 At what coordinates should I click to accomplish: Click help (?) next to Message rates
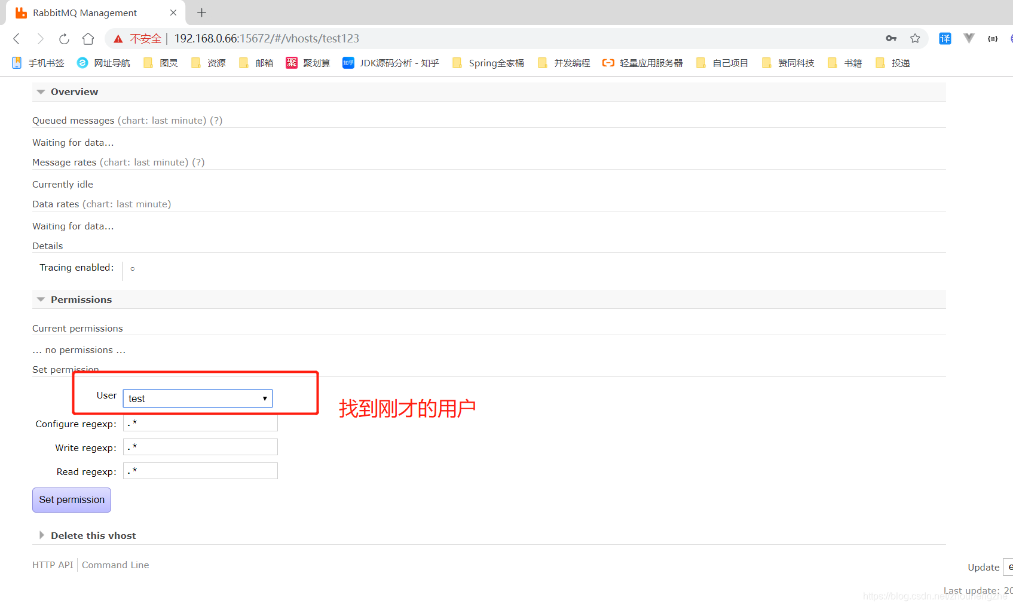(198, 162)
